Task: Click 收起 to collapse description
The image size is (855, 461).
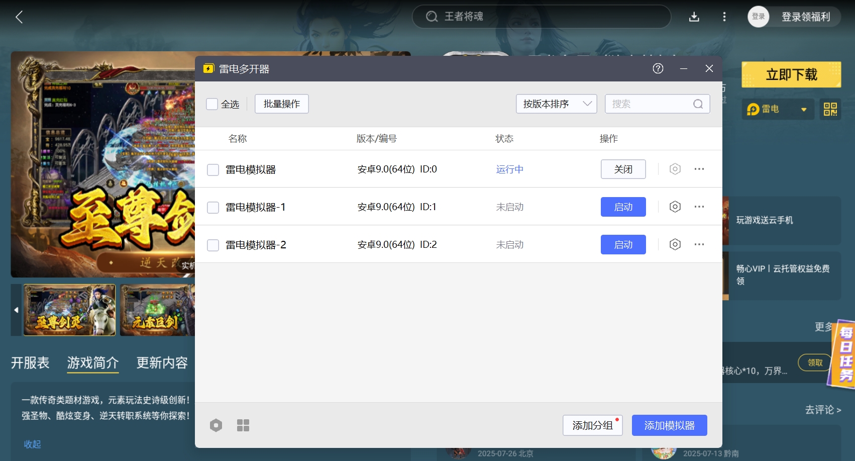Action: [32, 444]
